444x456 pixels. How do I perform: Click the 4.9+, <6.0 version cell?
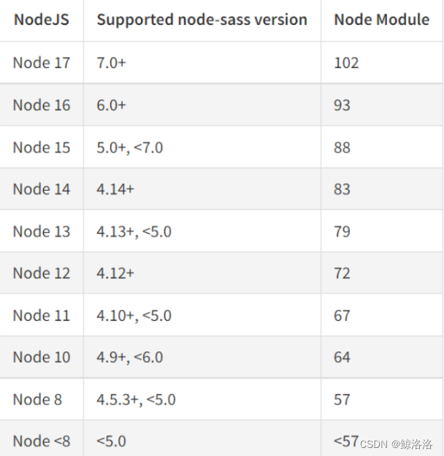(x=129, y=357)
